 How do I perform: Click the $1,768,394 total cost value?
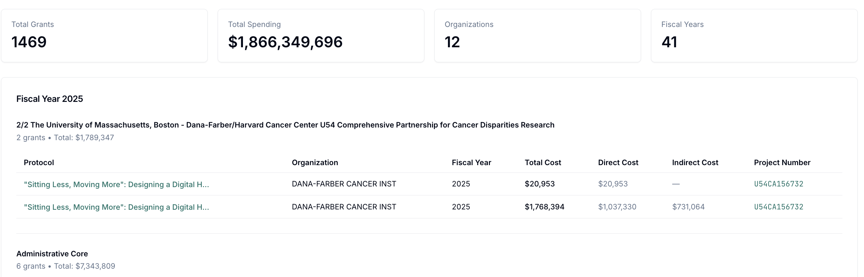click(544, 207)
